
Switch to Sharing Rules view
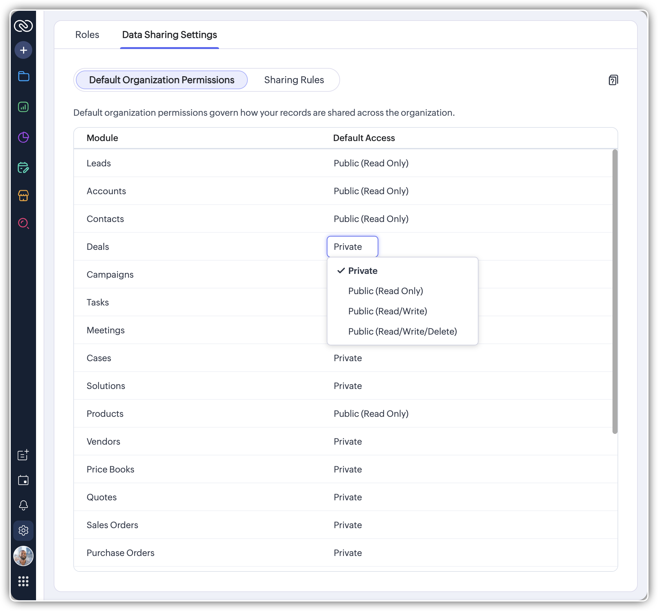(294, 80)
